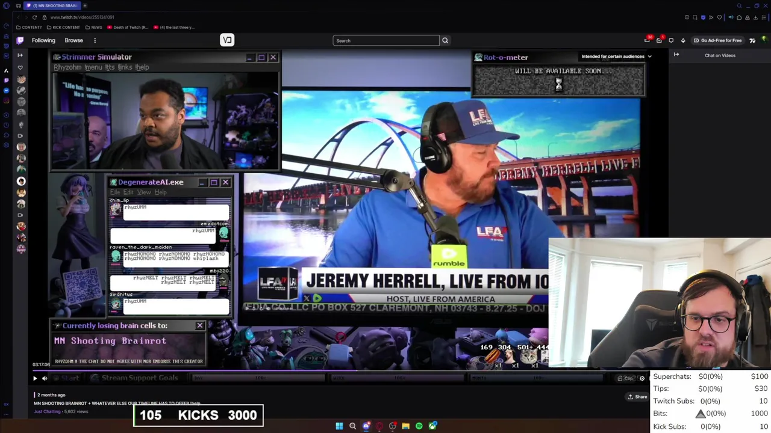Open the NEWS bookmark folder
The height and width of the screenshot is (433, 771).
click(93, 27)
